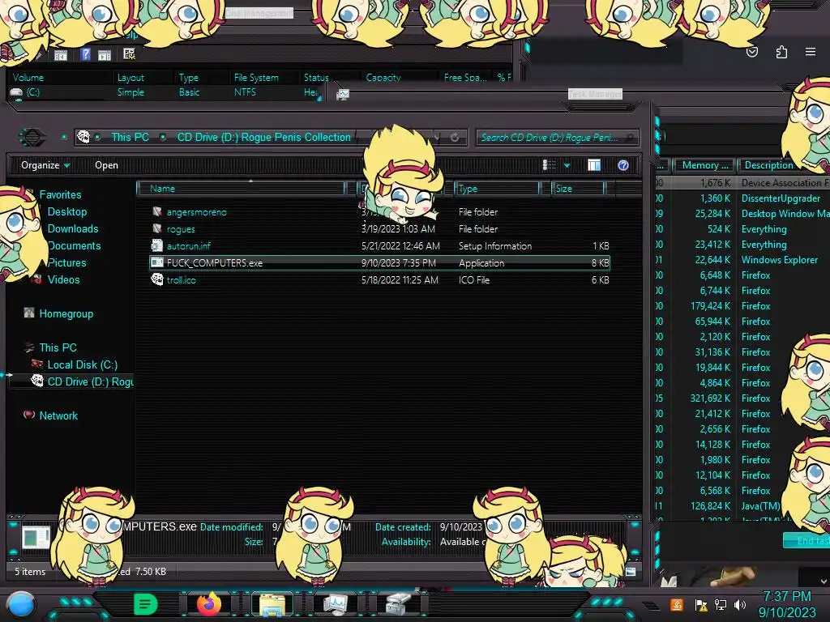Open the view options dropdown arrow
The image size is (830, 622).
point(567,165)
